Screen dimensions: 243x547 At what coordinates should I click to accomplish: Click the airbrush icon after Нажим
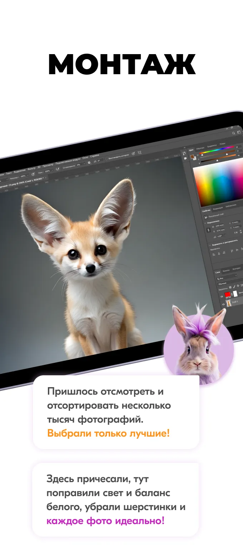point(58,169)
